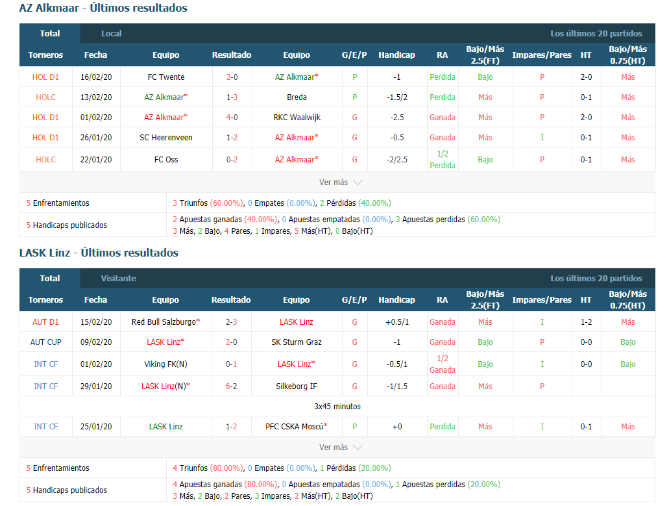Image resolution: width=669 pixels, height=506 pixels.
Task: Click HOLC tournament on 22/01/20 row
Action: pos(45,159)
